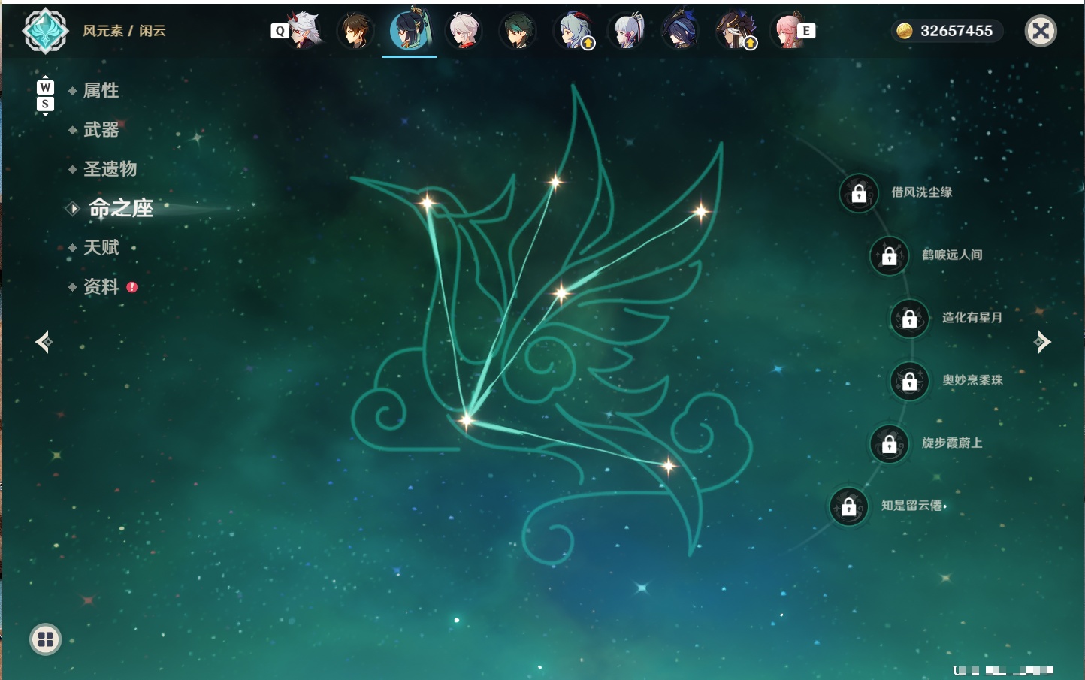Click the W key menu-up hint
The image size is (1085, 680).
tap(45, 87)
